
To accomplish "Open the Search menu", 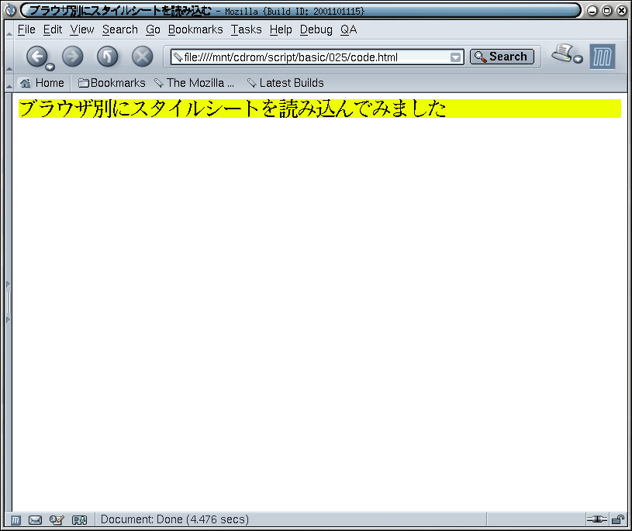I will (119, 29).
